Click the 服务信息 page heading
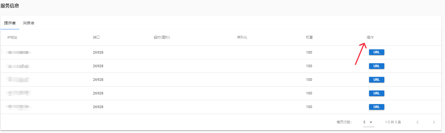Image resolution: width=445 pixels, height=133 pixels. [10, 6]
